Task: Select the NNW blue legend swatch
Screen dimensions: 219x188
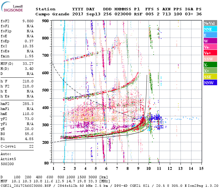Action: 210,82
